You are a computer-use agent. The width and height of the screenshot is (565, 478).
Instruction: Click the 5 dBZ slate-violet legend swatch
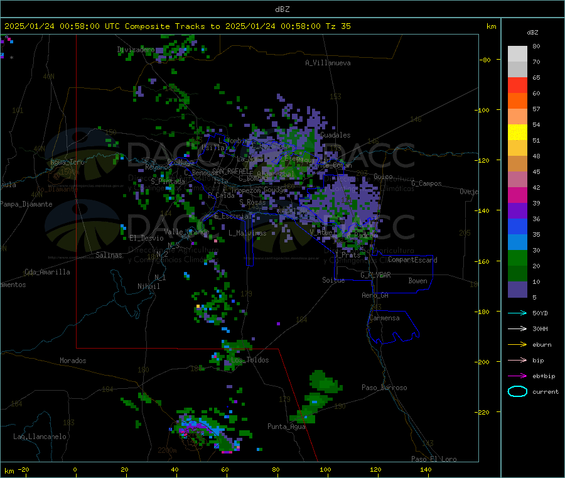[517, 290]
